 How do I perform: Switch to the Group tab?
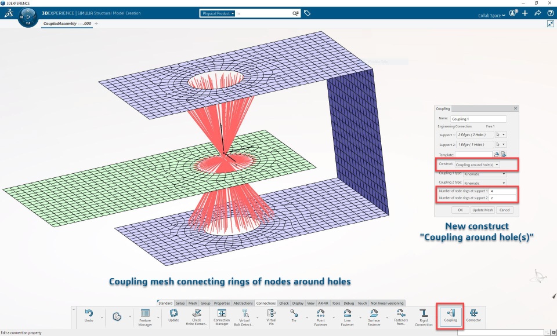tap(205, 304)
